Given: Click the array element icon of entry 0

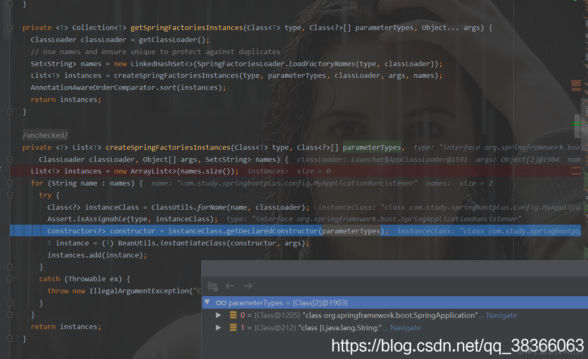Looking at the screenshot, I should pos(233,315).
